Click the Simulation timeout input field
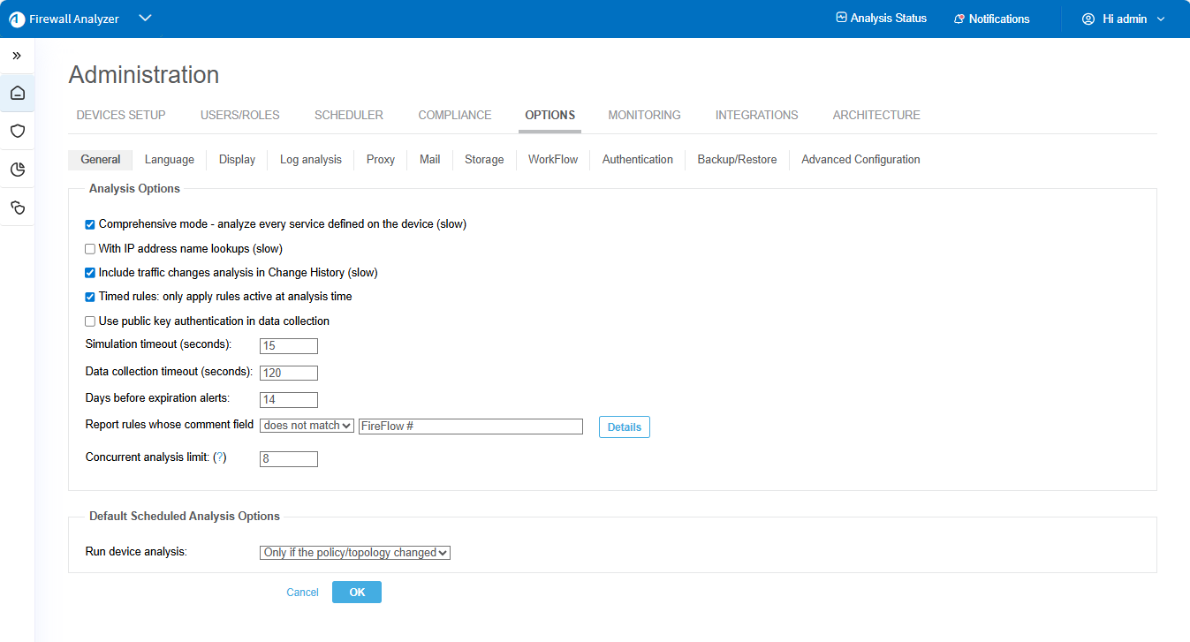 point(288,346)
